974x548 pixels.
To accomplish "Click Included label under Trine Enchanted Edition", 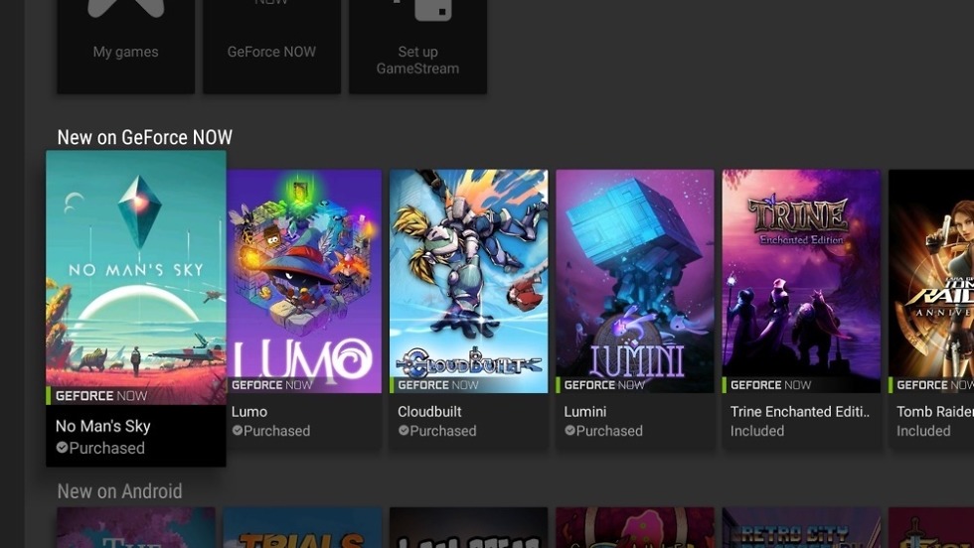I will [x=757, y=431].
